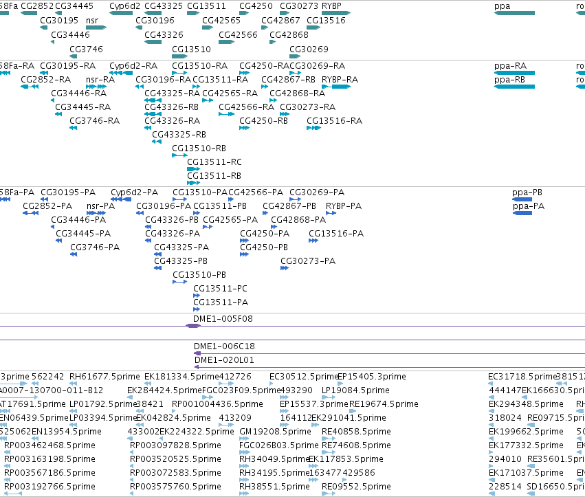Select gene CG43325 in top track

pos(153,13)
